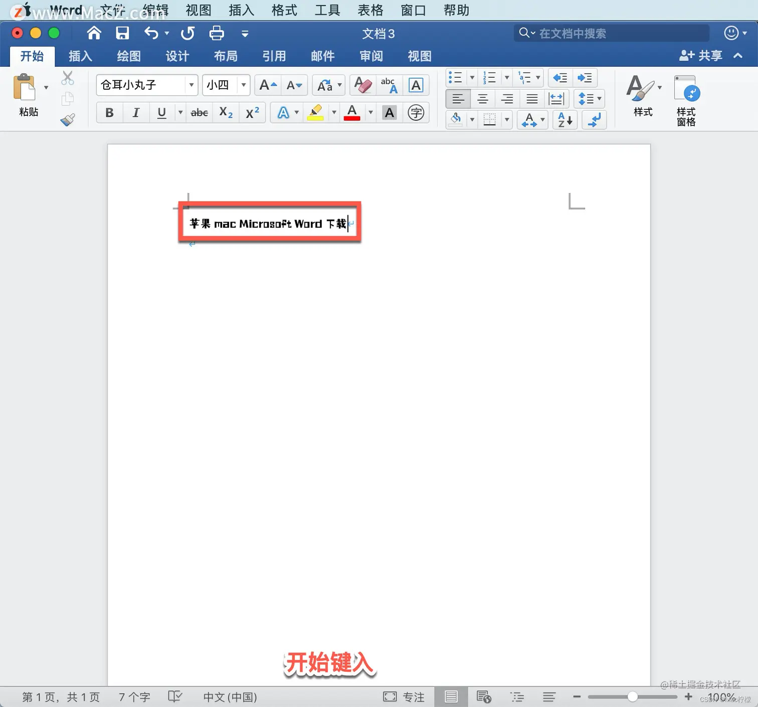Viewport: 758px width, 707px height.
Task: Toggle strikethrough formatting
Action: (x=200, y=113)
